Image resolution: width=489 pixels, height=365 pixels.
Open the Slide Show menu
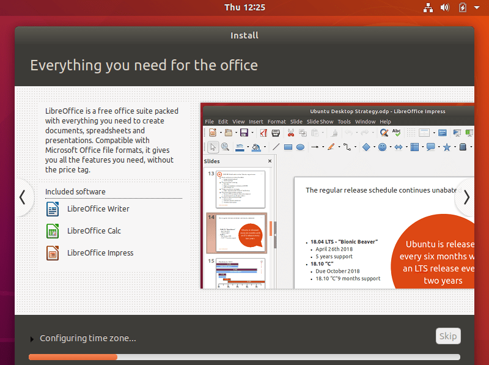pyautogui.click(x=320, y=121)
